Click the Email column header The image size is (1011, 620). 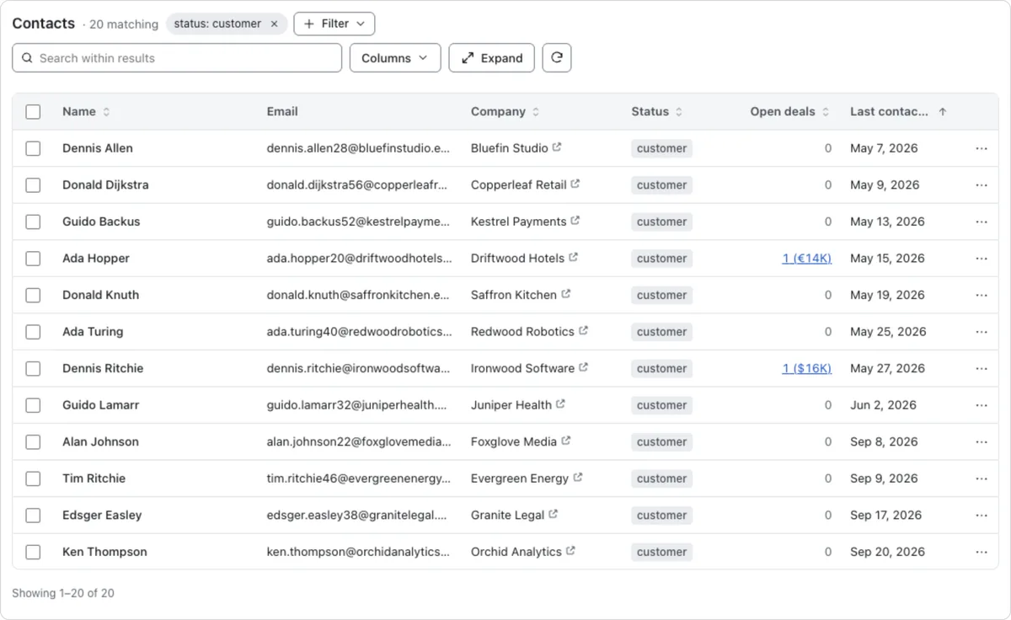[282, 111]
